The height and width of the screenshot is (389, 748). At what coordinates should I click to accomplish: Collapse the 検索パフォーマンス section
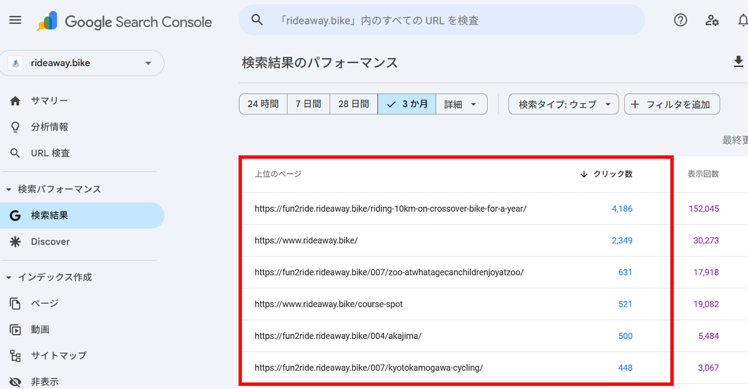click(8, 189)
